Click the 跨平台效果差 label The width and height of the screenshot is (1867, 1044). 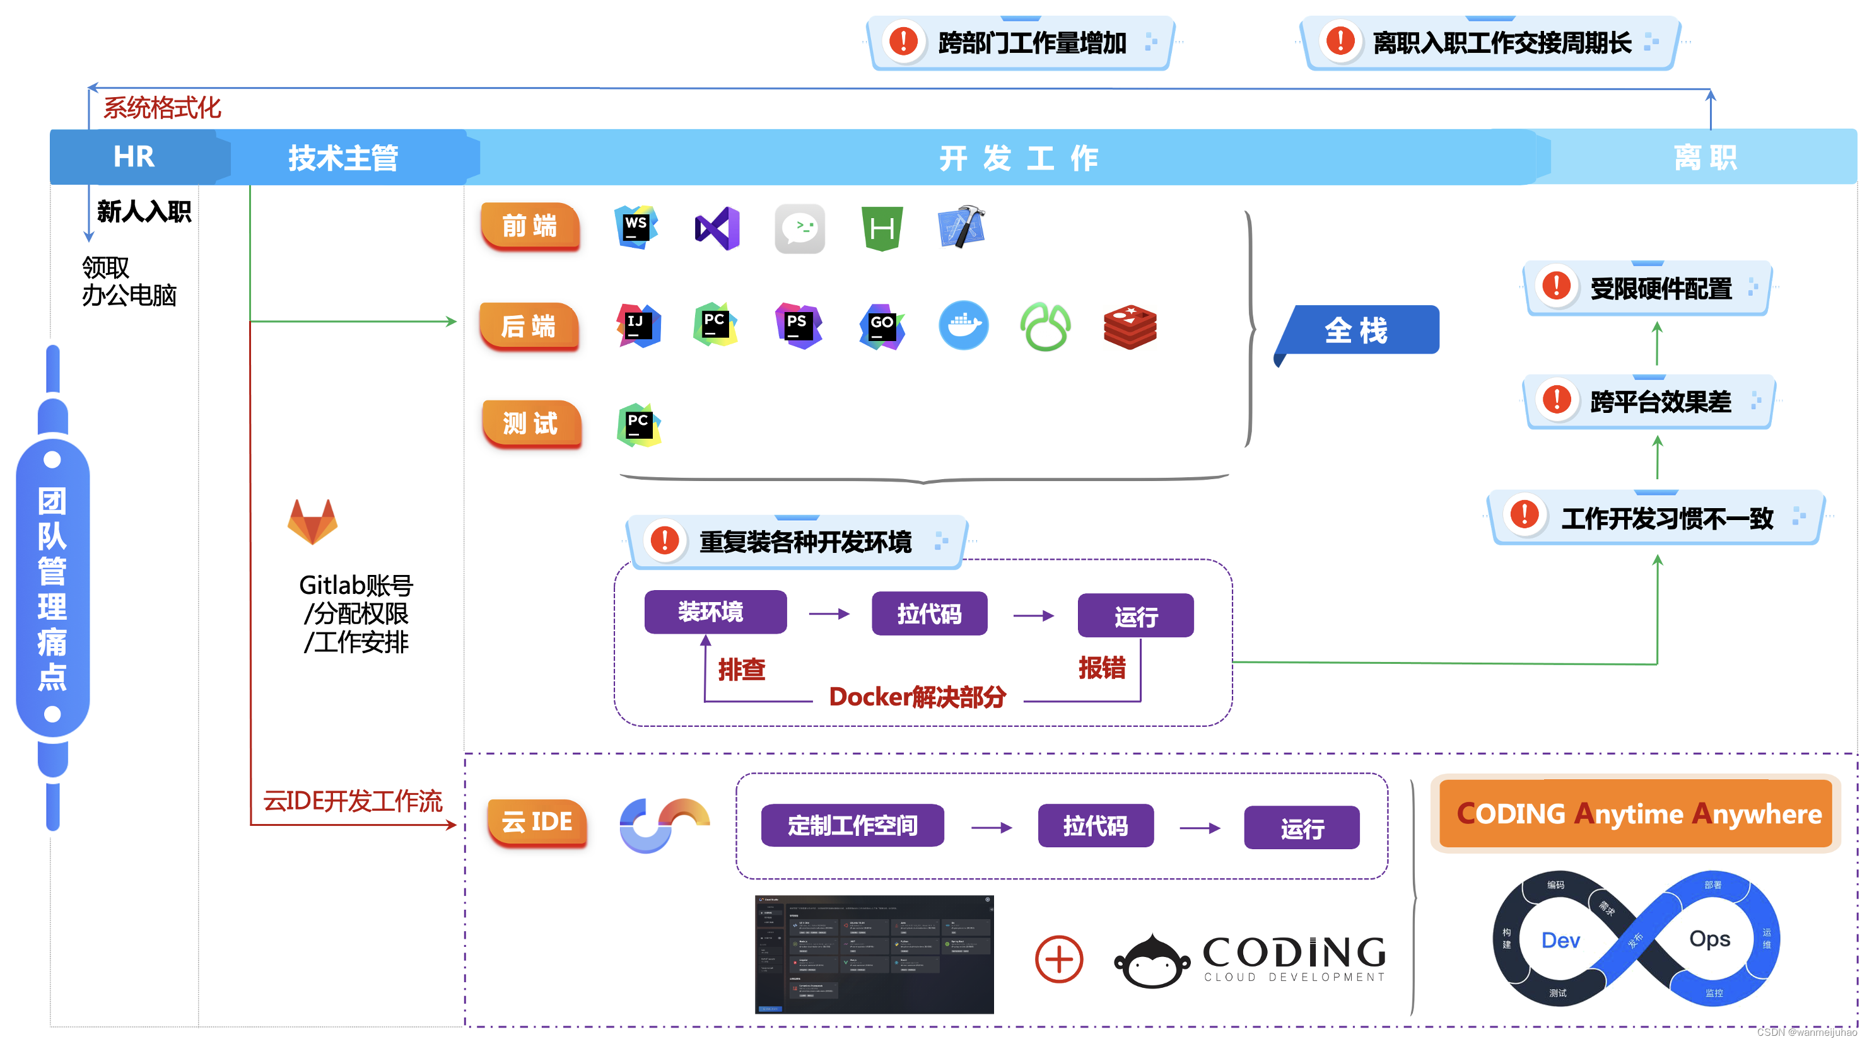coord(1661,402)
